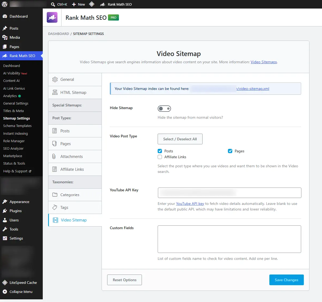This screenshot has height=302, width=322.
Task: Click the LiteSpeed Cache sidebar icon
Action: (x=5, y=283)
